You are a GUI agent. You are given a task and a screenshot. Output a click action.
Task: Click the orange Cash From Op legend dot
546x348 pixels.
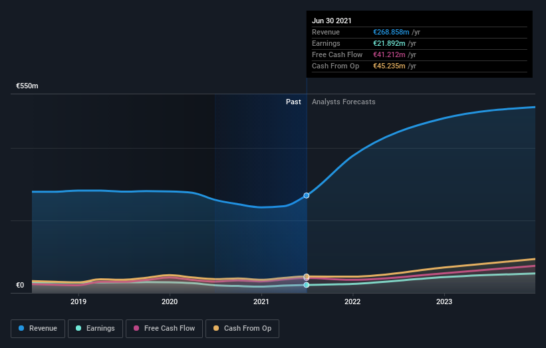[x=216, y=328]
